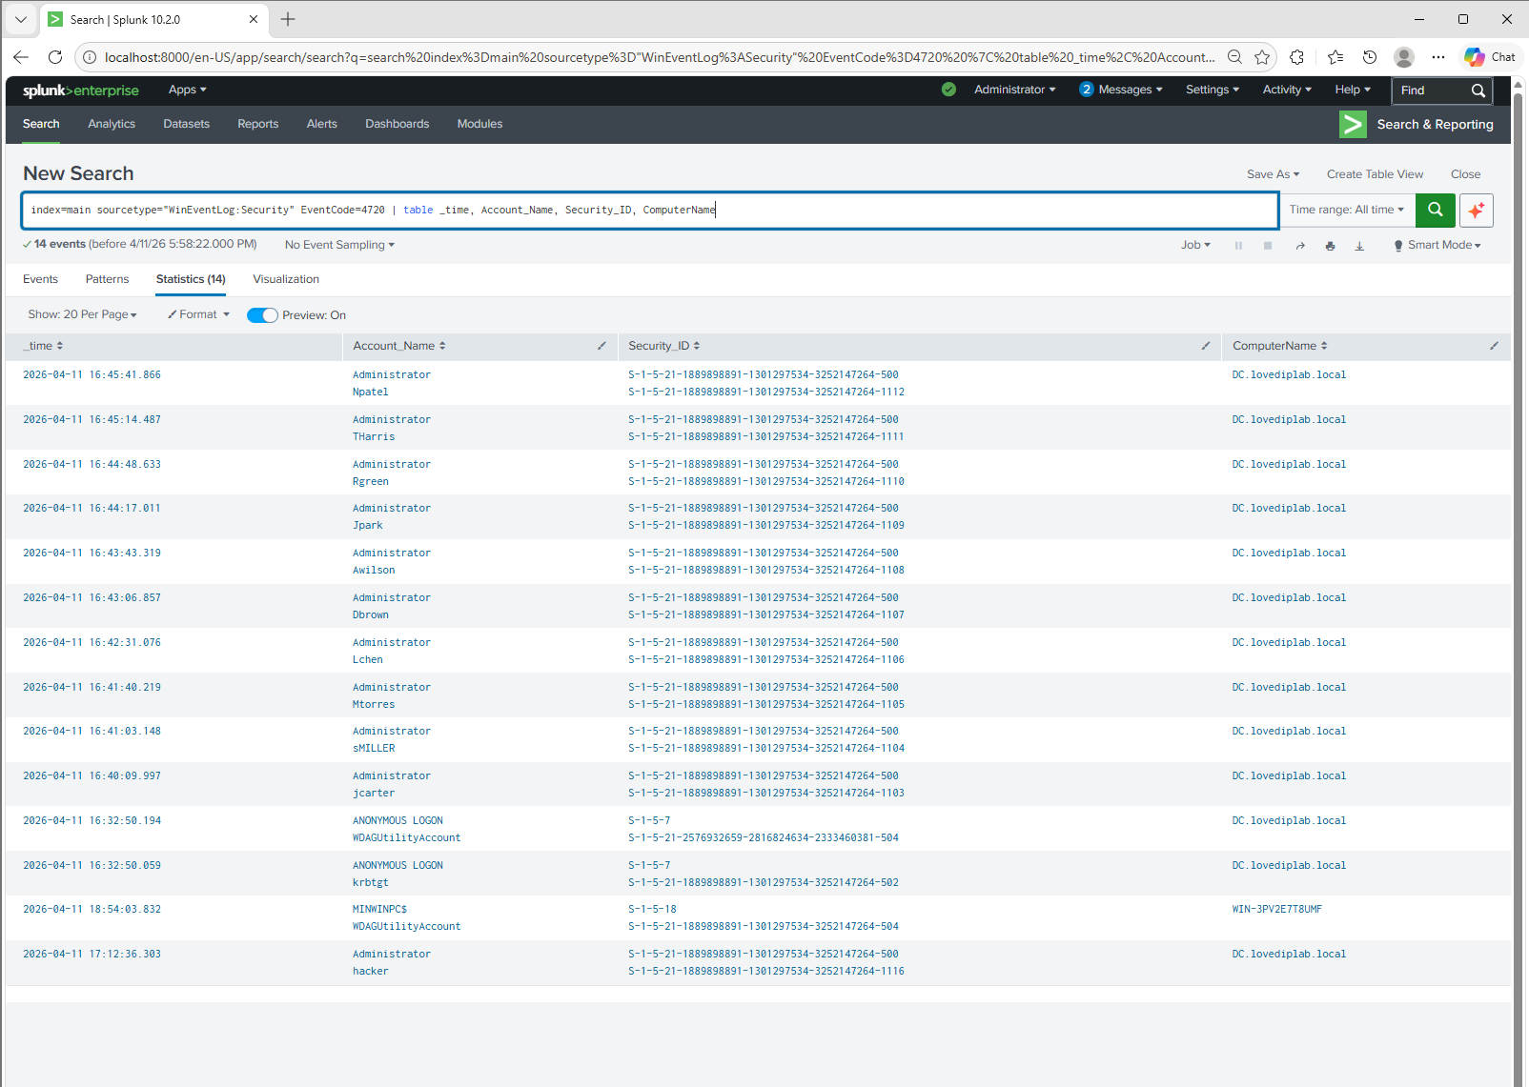Sort by the _time column header
The width and height of the screenshot is (1529, 1087).
tap(43, 346)
